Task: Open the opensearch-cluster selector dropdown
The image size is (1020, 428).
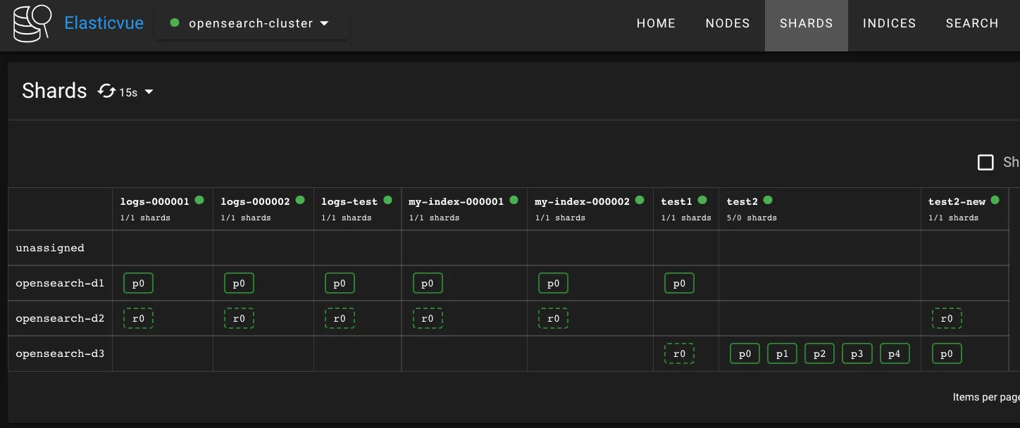Action: (251, 23)
